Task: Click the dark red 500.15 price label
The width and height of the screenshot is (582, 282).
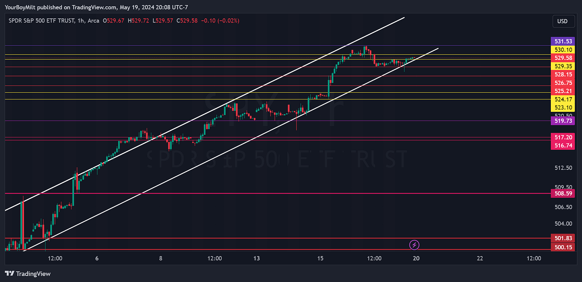Action: (x=563, y=247)
